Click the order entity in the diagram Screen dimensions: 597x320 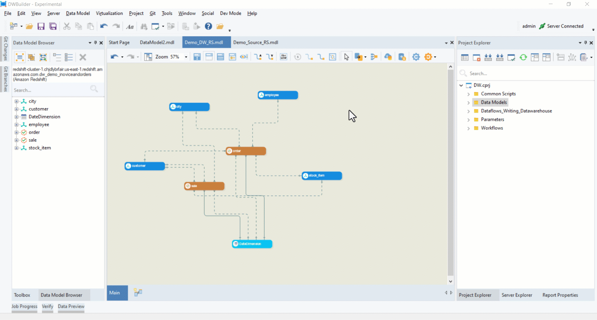tap(246, 151)
